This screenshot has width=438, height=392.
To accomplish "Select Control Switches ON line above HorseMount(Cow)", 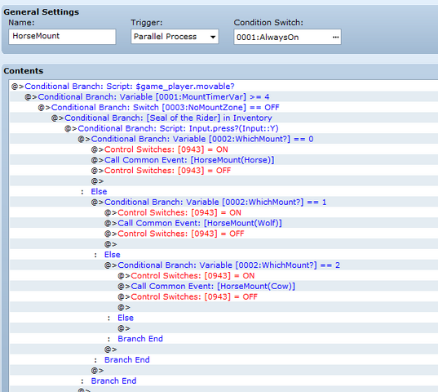I will click(x=223, y=276).
